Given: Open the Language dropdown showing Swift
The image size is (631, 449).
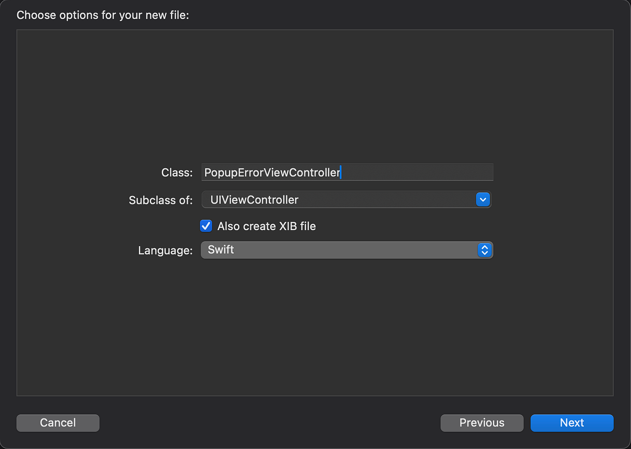Looking at the screenshot, I should [347, 250].
